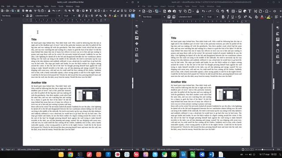Click font color A in left window
The height and width of the screenshot is (158, 282).
point(110,16)
